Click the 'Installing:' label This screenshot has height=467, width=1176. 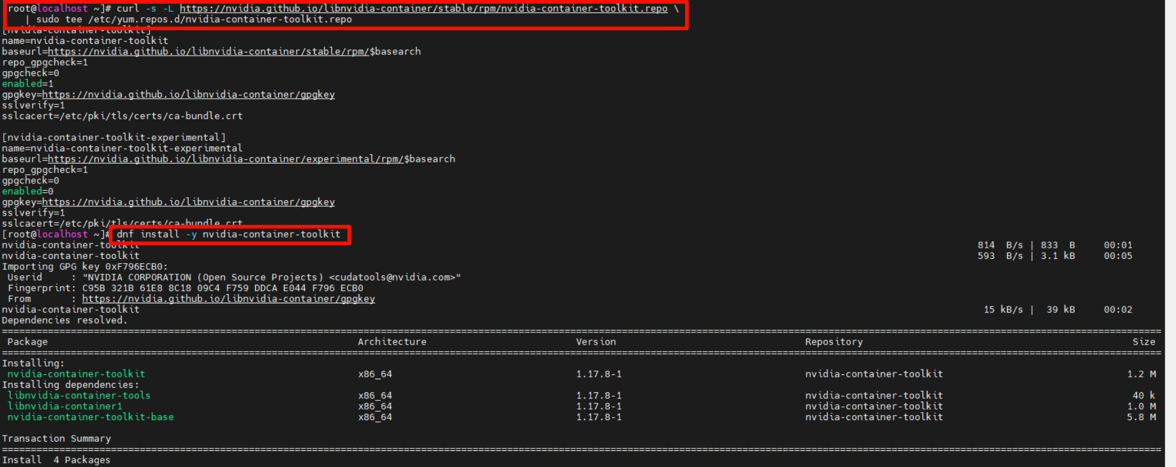click(33, 363)
